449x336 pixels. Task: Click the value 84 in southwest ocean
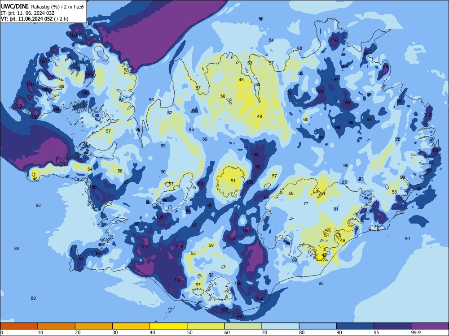(x=17, y=249)
